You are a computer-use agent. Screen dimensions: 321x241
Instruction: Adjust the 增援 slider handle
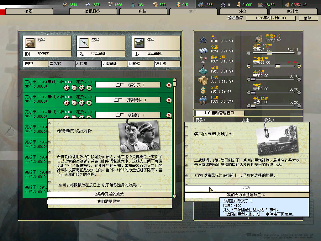click(253, 93)
